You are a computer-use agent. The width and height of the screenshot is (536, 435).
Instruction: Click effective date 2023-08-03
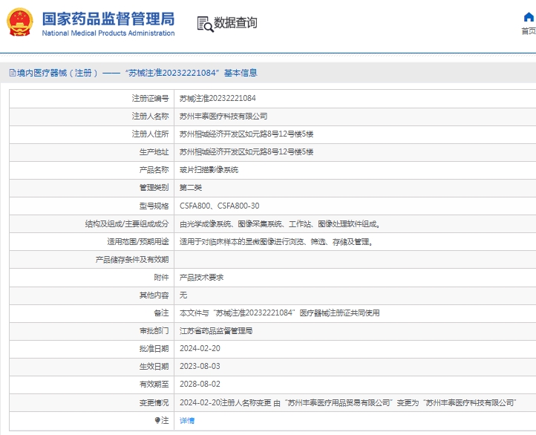(200, 366)
